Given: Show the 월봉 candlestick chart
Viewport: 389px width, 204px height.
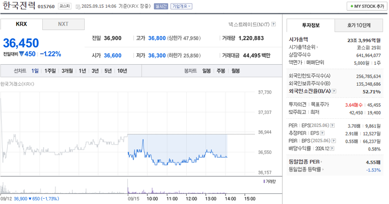Looking at the screenshot, I should (x=236, y=71).
